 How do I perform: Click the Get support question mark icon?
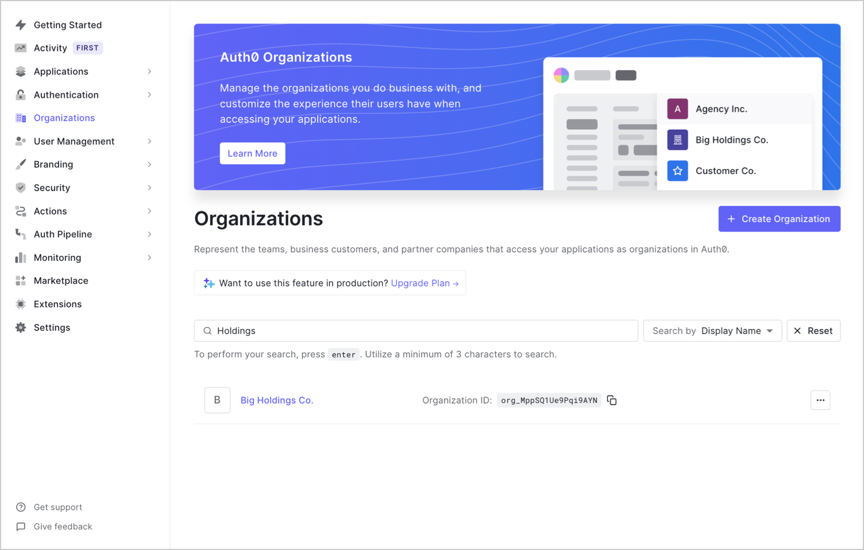point(21,507)
